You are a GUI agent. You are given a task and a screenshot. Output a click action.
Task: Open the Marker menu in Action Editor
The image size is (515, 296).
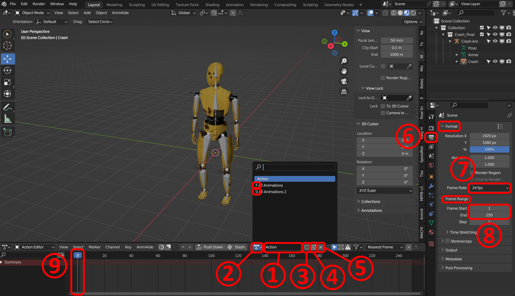tap(95, 247)
